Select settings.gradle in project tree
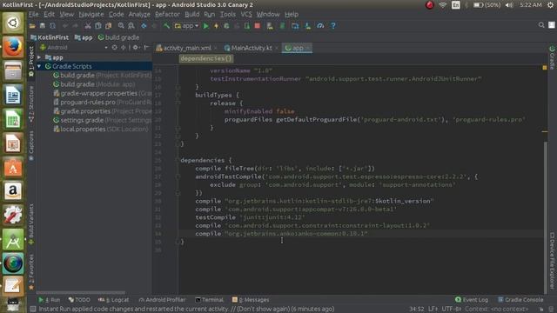 [x=103, y=120]
